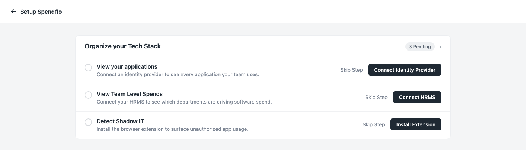
Task: Click description 'Install the browser extension to surface…'
Action: click(172, 129)
